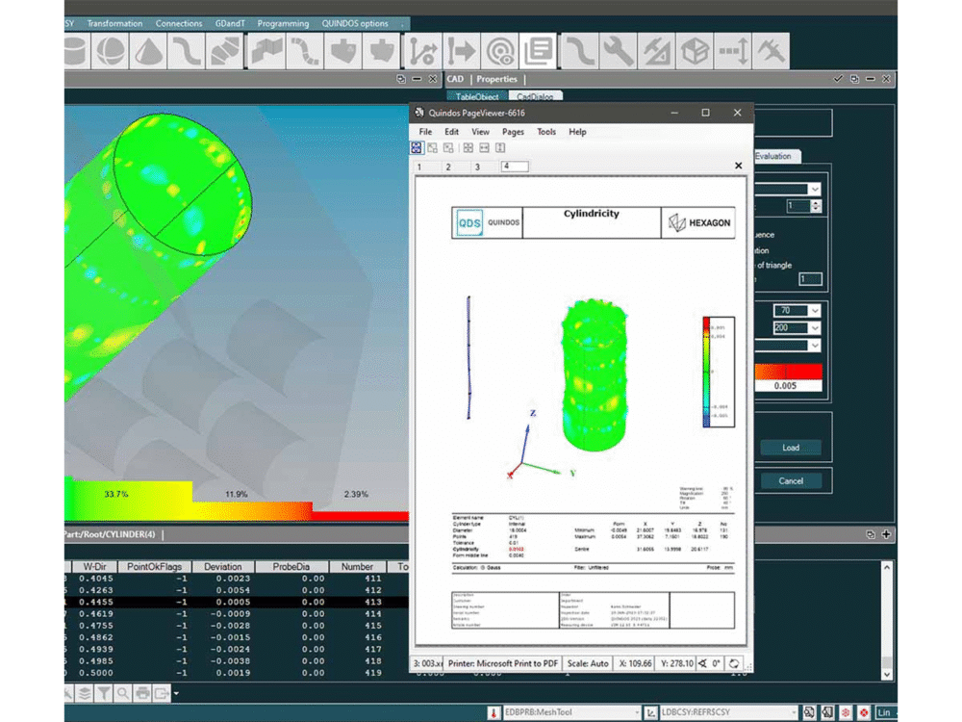Image resolution: width=962 pixels, height=722 pixels.
Task: Open the Tools menu in PageViewer
Action: [546, 131]
